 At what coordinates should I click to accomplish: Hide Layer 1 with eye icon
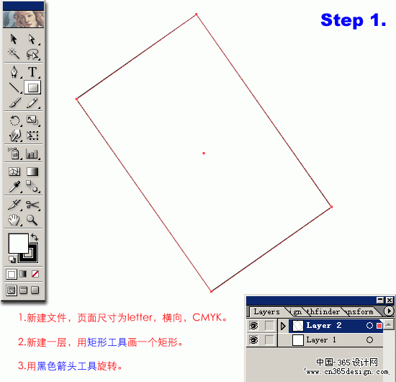point(254,340)
